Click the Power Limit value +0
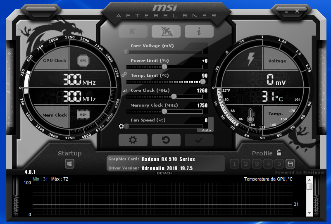This screenshot has height=224, width=331. pos(205,61)
